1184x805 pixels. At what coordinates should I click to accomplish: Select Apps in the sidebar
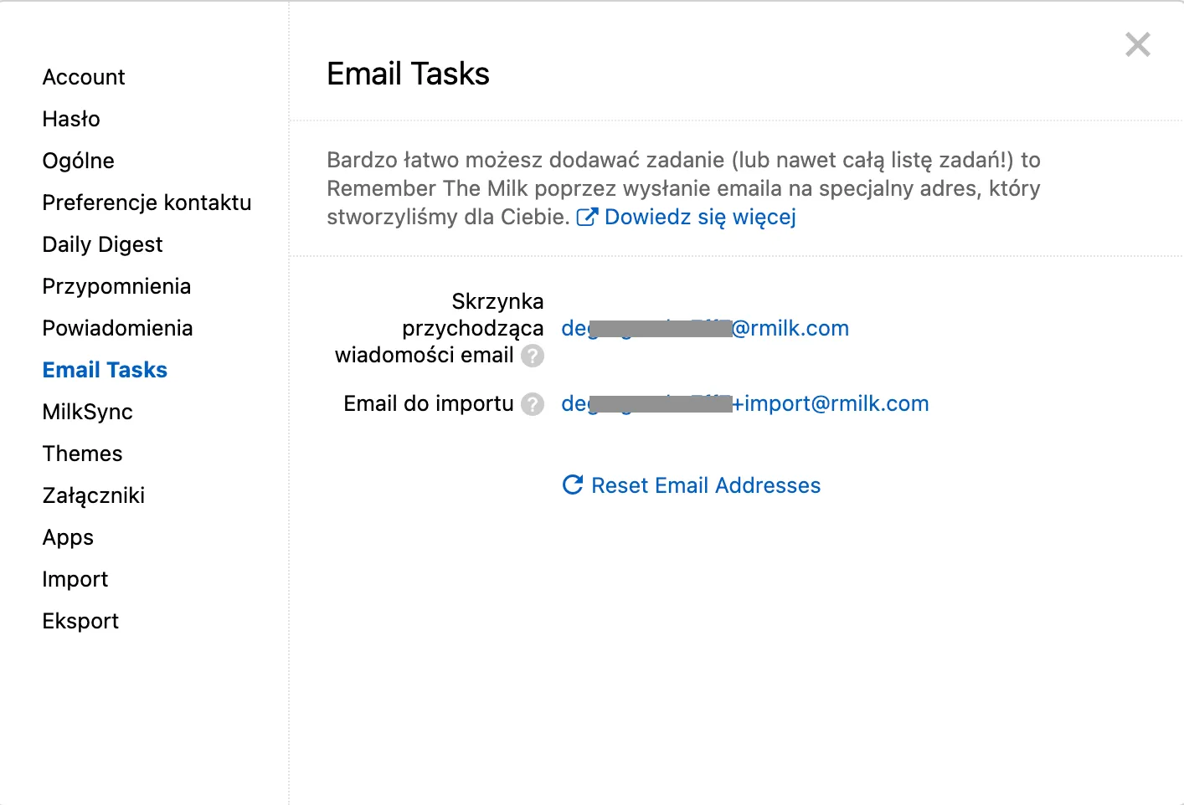click(68, 537)
